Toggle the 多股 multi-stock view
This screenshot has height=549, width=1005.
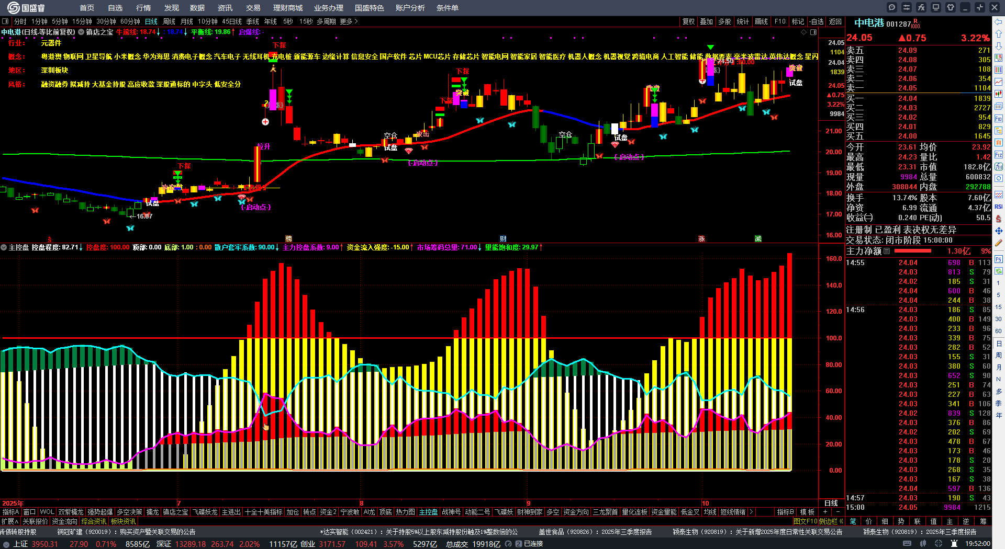pos(724,21)
